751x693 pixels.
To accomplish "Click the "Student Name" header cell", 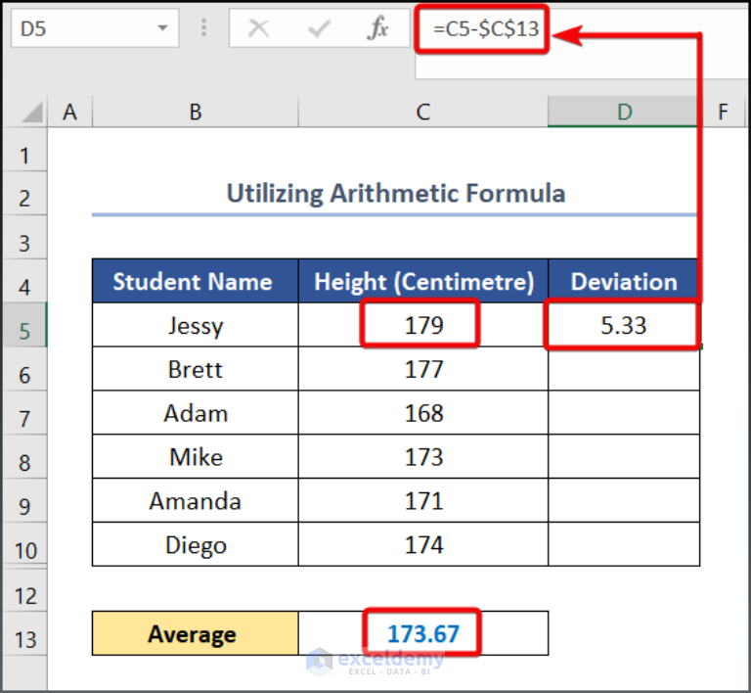I will point(195,281).
